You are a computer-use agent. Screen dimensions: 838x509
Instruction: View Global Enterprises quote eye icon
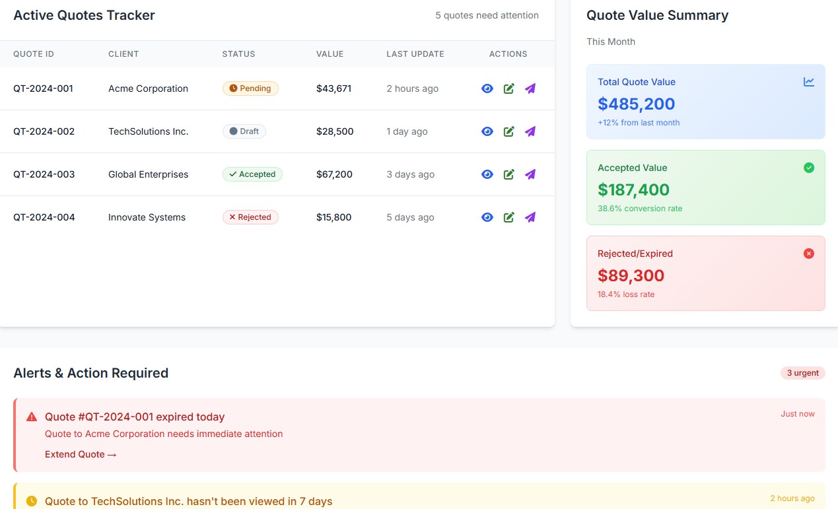(487, 174)
